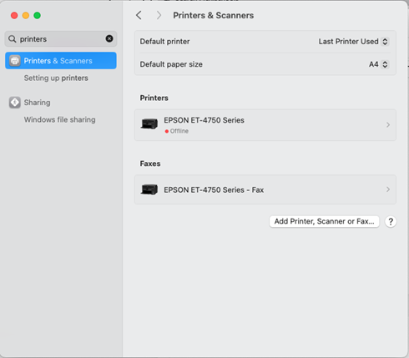
Task: Select Windows file sharing in sidebar
Action: coord(59,119)
